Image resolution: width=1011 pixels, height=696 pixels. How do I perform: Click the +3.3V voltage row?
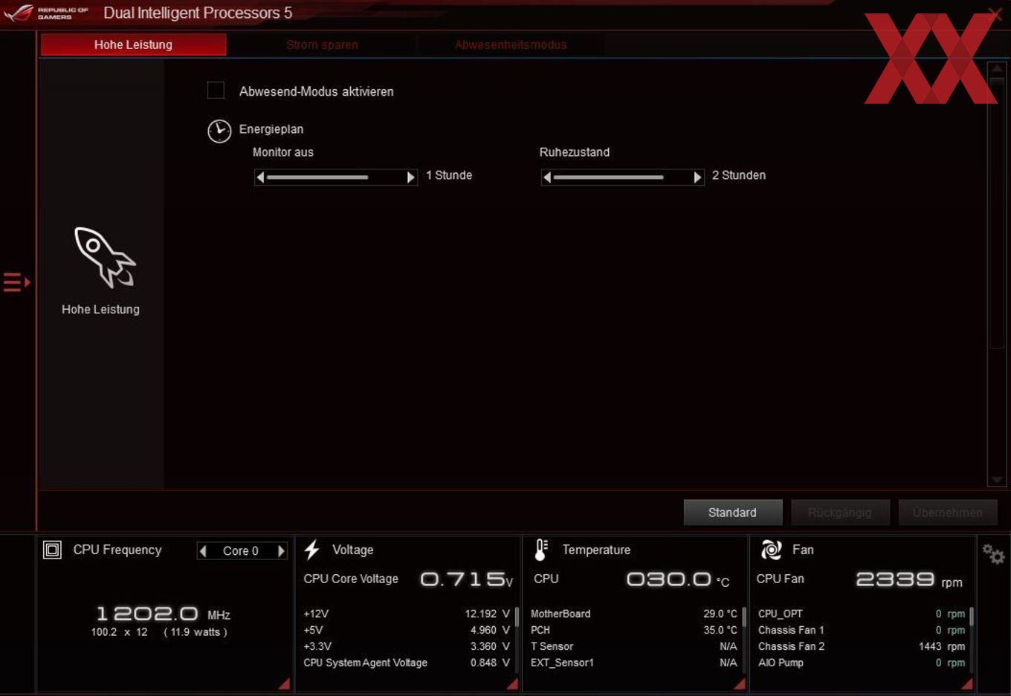(x=407, y=646)
